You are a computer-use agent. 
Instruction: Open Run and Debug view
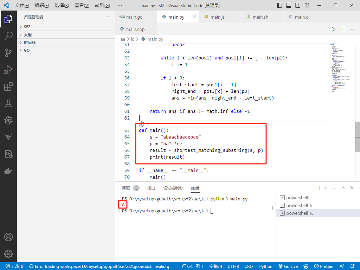click(8, 70)
